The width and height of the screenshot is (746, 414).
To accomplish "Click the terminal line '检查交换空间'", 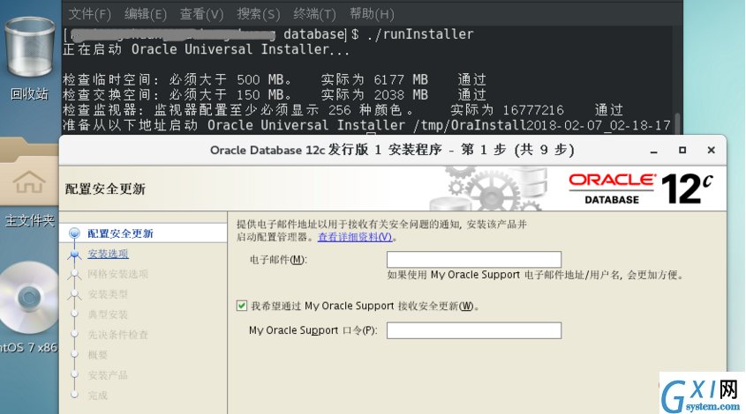I will 275,95.
